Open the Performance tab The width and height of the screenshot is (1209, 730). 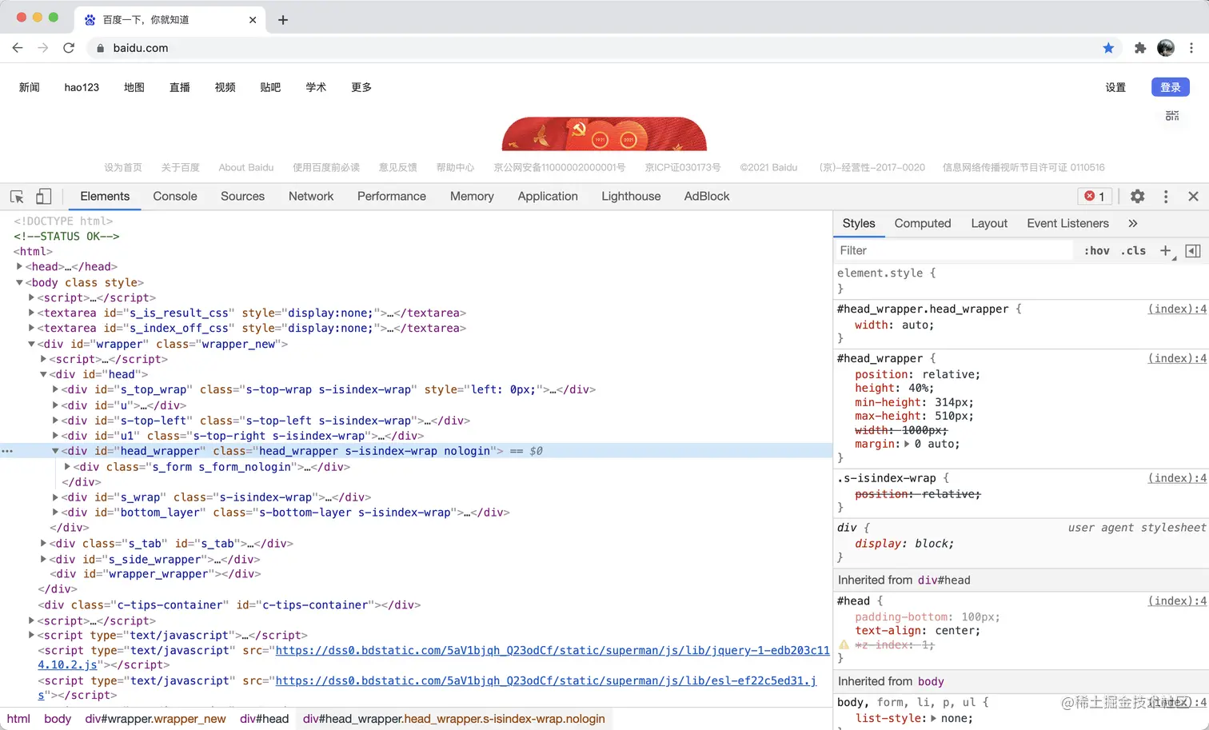tap(392, 196)
